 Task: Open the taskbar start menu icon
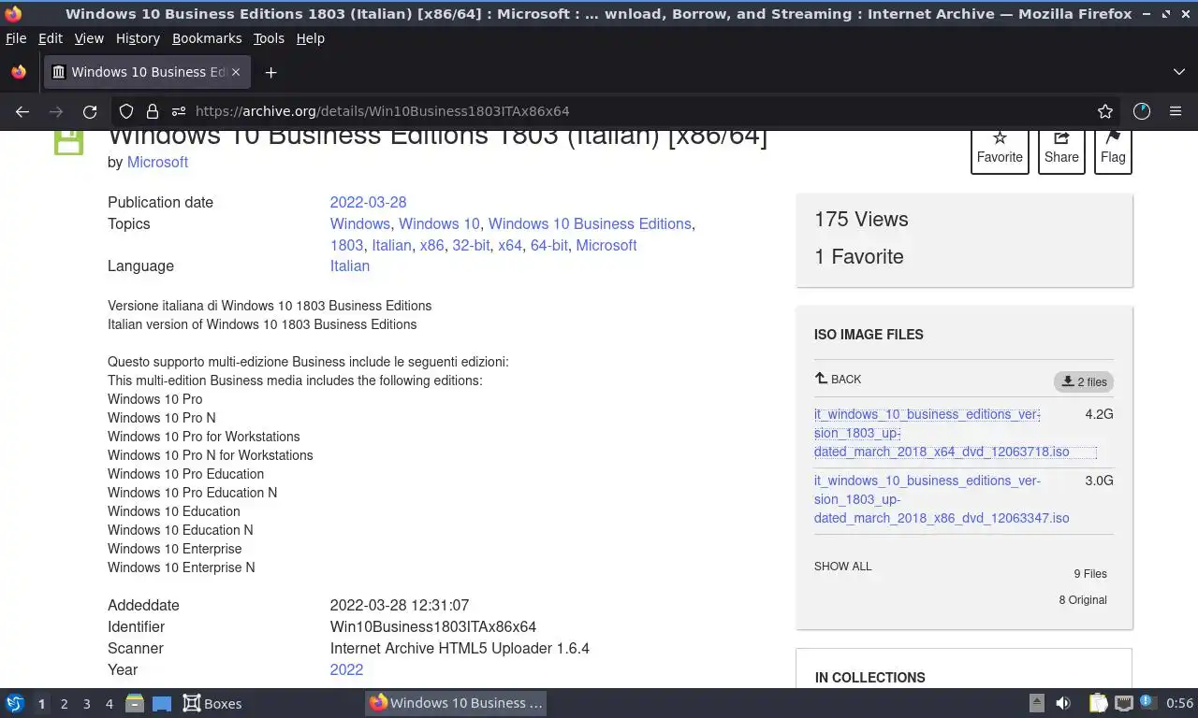[15, 703]
